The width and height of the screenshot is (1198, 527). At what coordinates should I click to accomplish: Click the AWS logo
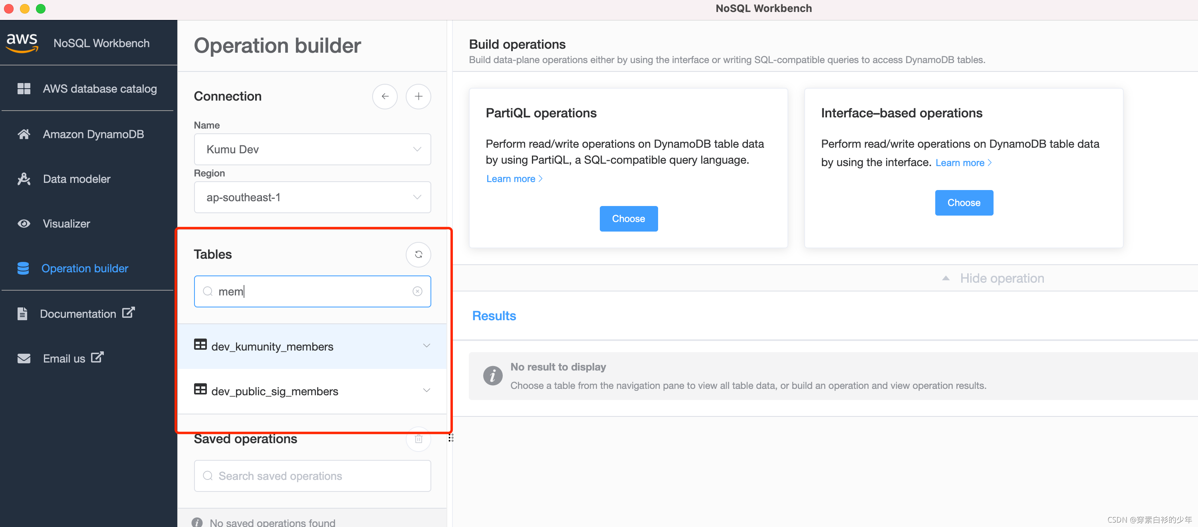(22, 43)
